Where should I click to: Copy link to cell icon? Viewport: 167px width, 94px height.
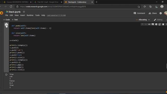[149, 24]
